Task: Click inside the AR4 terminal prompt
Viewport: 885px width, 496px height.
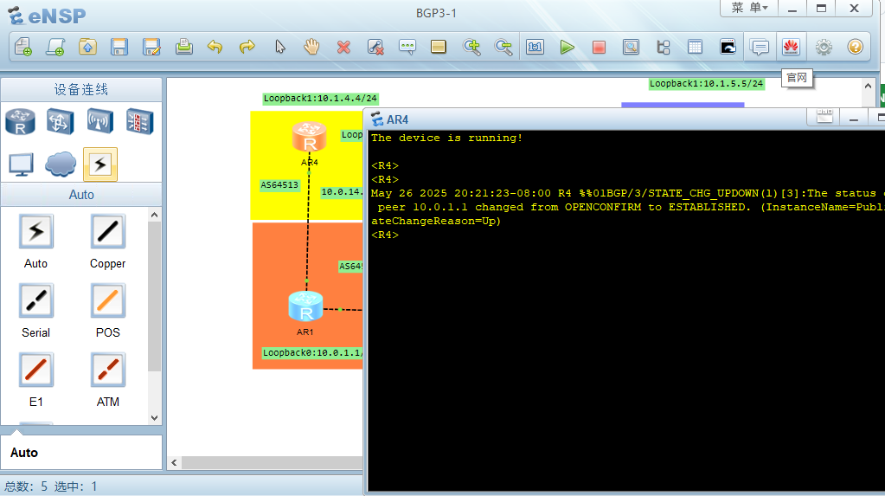Action: tap(385, 235)
